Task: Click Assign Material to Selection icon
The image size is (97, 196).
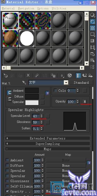Action: (20, 75)
